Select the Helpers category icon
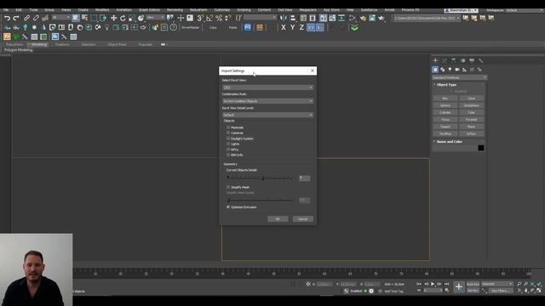 pos(464,70)
